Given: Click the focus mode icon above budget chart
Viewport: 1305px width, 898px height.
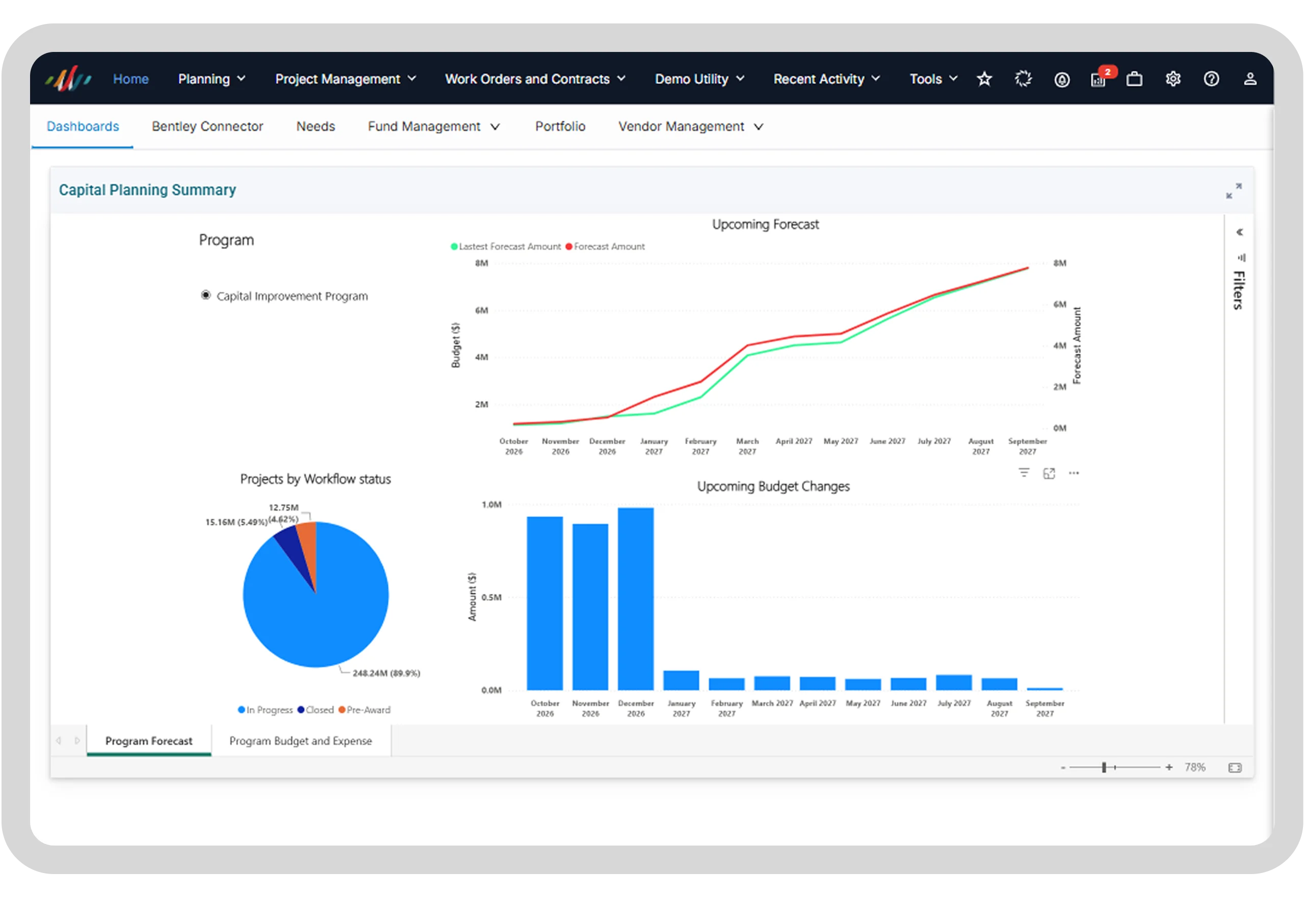Looking at the screenshot, I should coord(1049,473).
